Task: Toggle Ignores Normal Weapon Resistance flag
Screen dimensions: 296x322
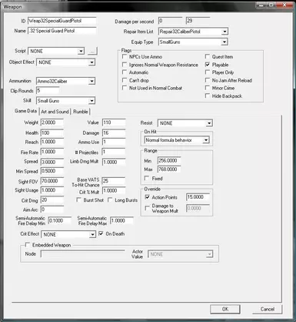Action: 125,65
